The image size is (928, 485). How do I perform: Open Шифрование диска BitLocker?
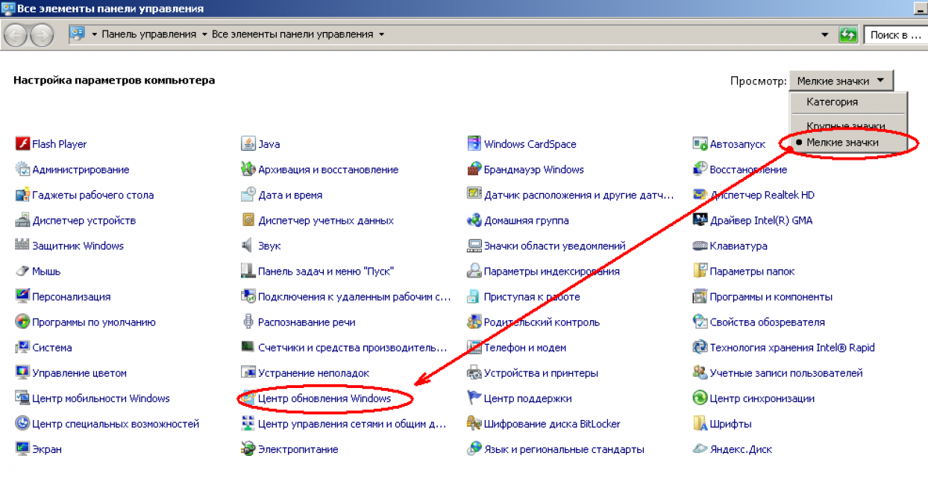(x=552, y=424)
